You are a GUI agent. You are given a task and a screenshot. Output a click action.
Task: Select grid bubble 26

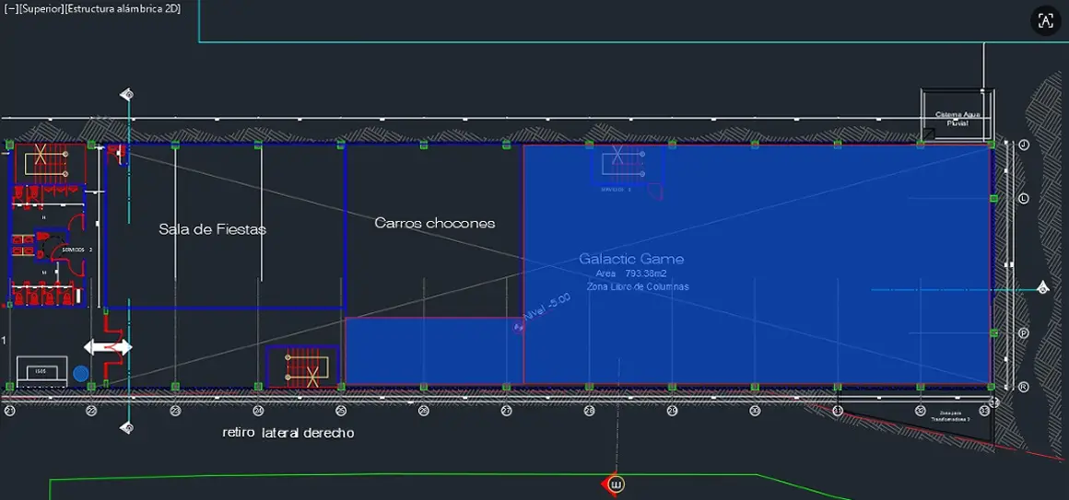tap(423, 411)
